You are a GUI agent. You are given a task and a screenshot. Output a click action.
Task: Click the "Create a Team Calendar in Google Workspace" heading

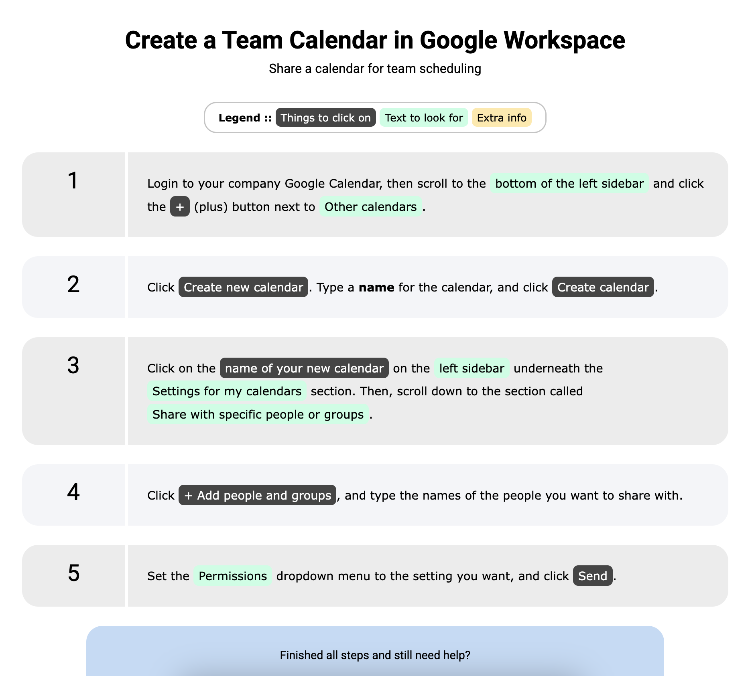point(375,40)
